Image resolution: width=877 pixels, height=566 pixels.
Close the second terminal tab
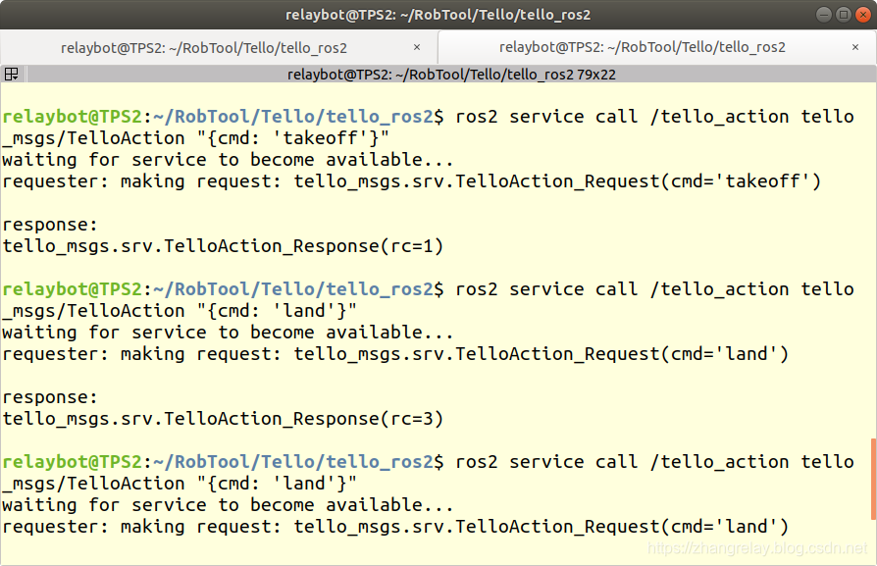tap(855, 47)
